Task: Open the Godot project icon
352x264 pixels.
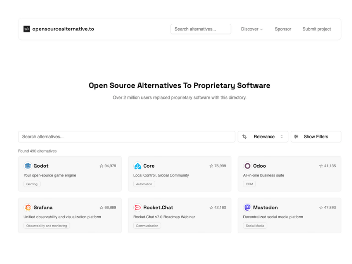Action: 28,166
